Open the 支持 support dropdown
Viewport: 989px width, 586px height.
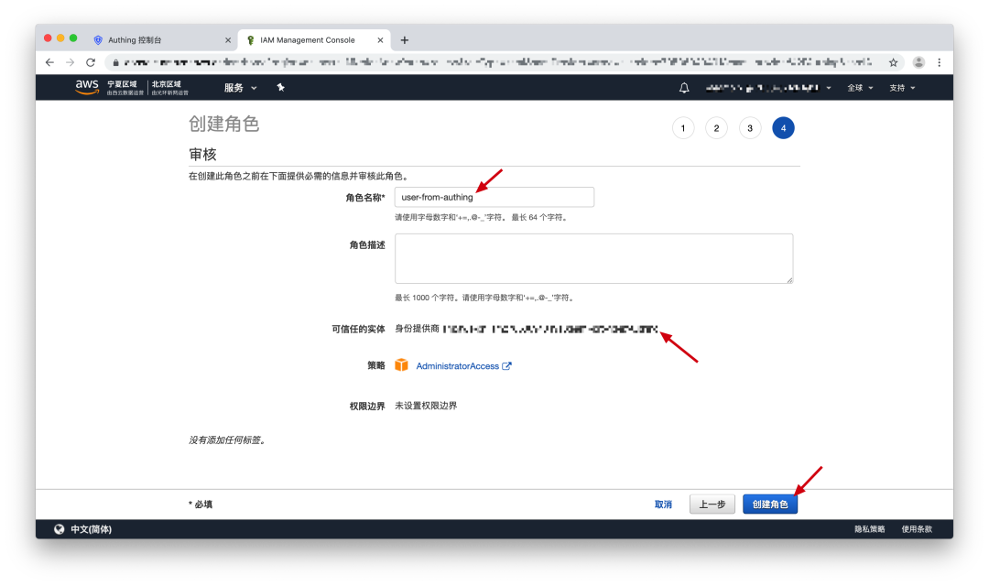[902, 88]
